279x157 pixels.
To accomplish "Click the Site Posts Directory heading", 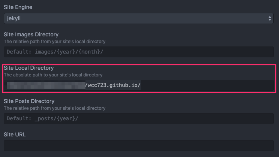I will pos(29,101).
